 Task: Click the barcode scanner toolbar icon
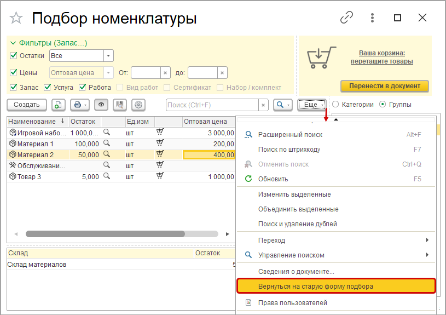pyautogui.click(x=119, y=105)
